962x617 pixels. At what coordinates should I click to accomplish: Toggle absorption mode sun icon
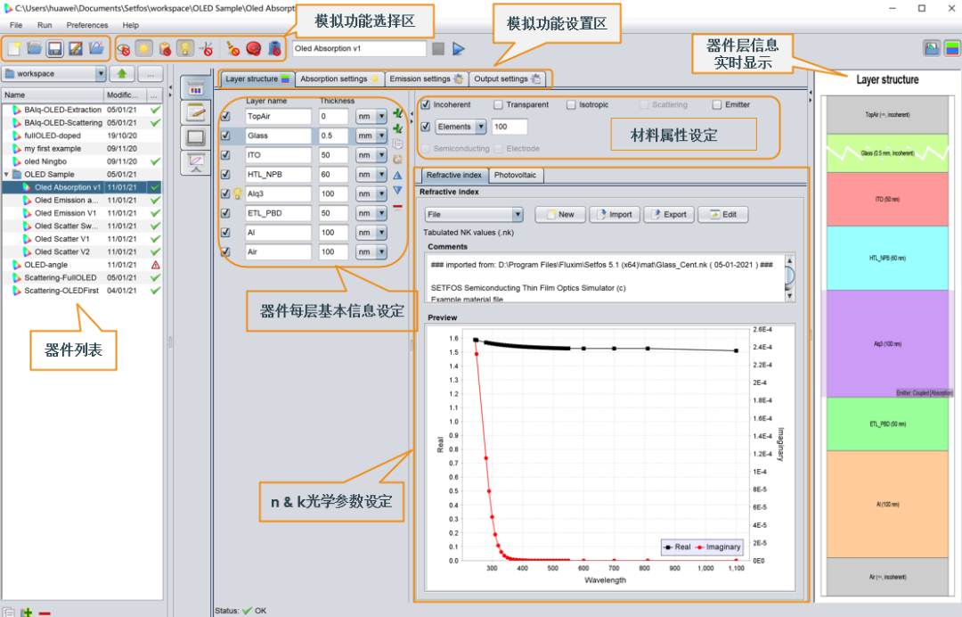click(144, 48)
